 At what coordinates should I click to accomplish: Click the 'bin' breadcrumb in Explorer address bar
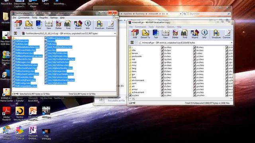(x=163, y=14)
